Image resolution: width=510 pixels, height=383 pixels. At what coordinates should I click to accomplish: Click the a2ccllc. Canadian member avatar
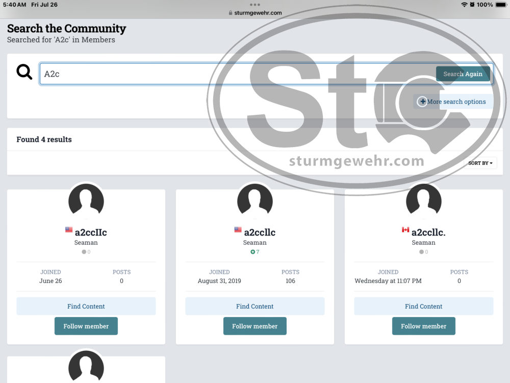423,201
